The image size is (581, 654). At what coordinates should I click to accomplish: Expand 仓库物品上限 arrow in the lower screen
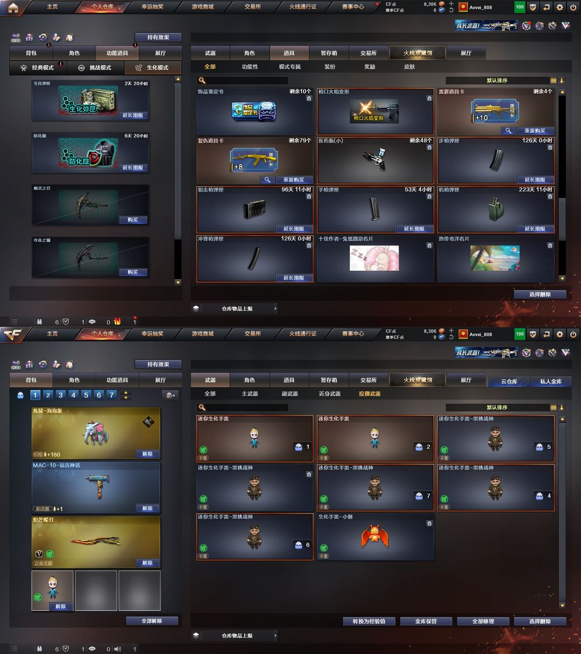tap(275, 636)
